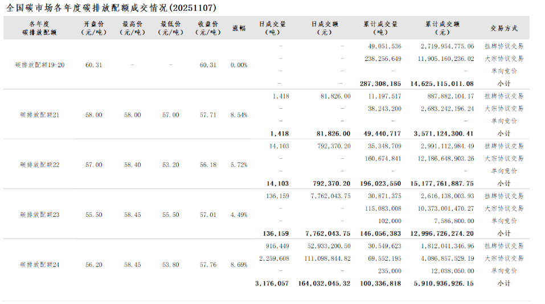This screenshot has width=545, height=304.
Task: Click the 日成交额 column header
Action: pyautogui.click(x=325, y=28)
